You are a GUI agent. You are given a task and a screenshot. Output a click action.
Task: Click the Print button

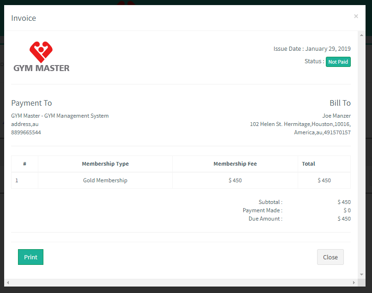(30, 257)
